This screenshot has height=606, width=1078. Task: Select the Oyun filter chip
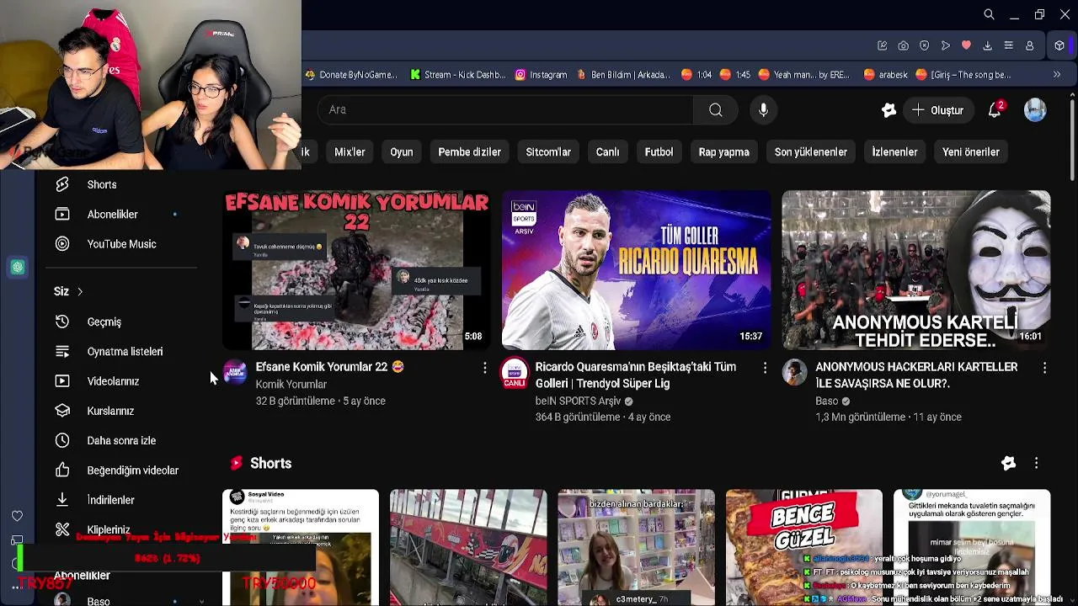point(402,152)
